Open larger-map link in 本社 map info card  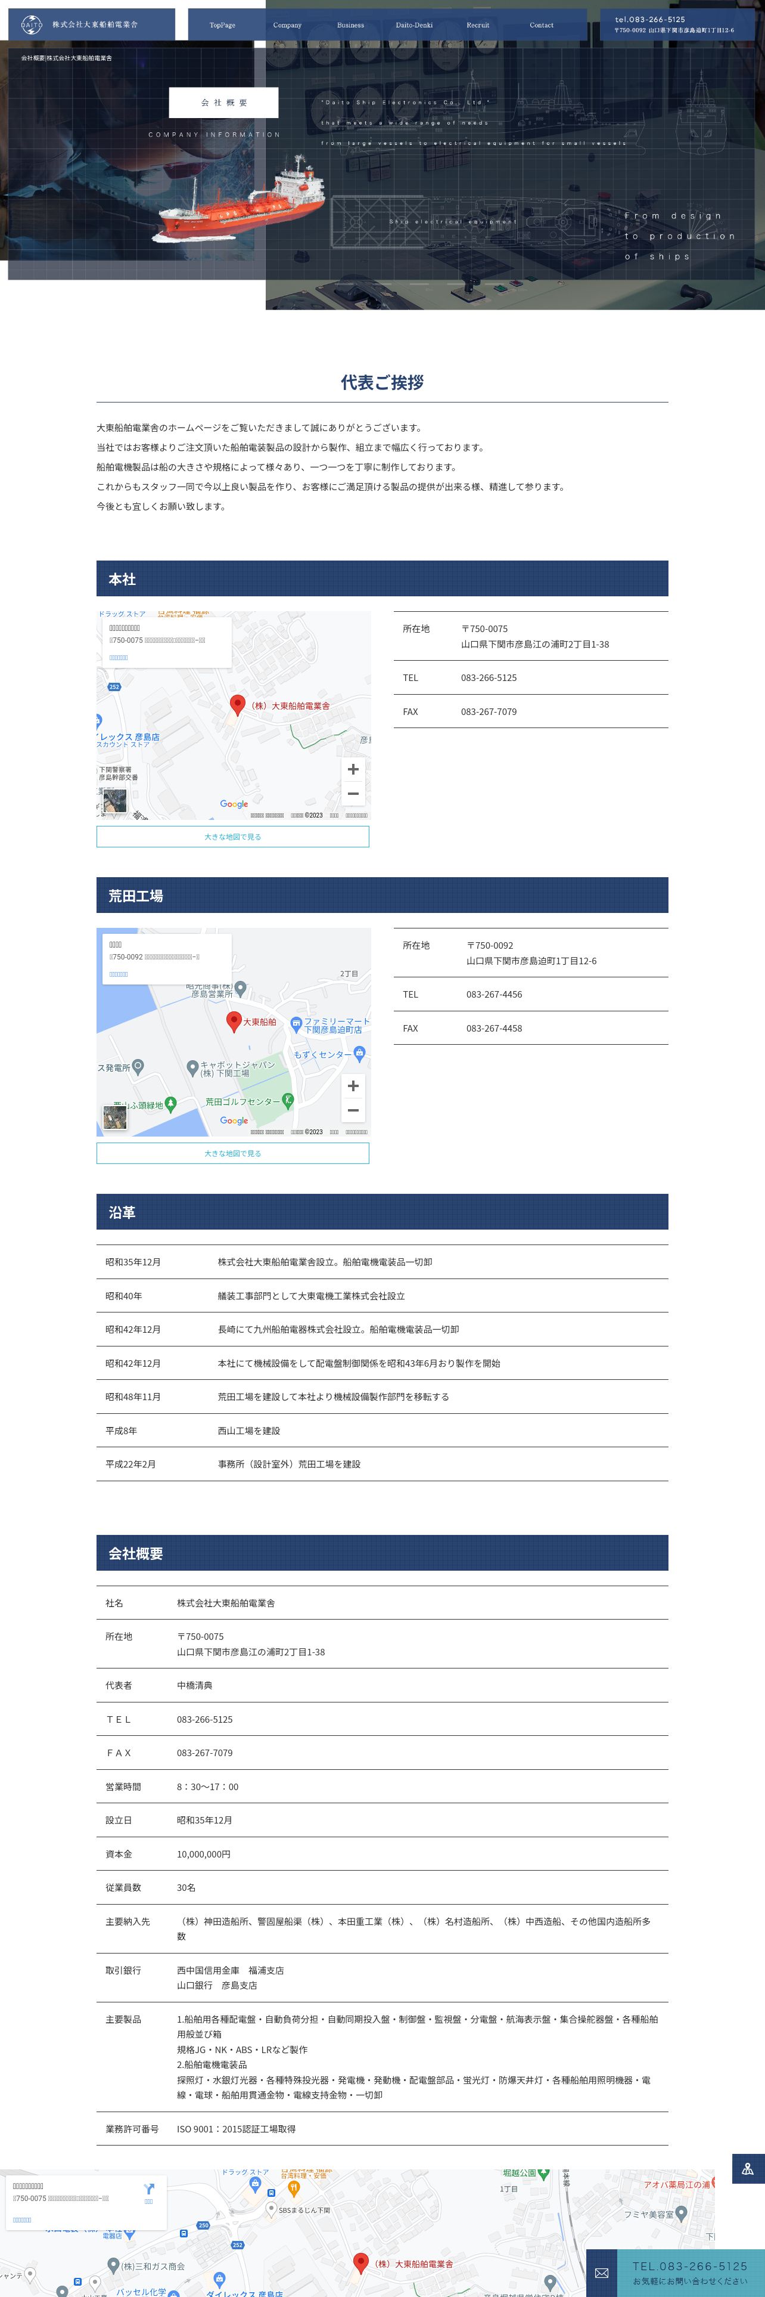click(x=119, y=657)
